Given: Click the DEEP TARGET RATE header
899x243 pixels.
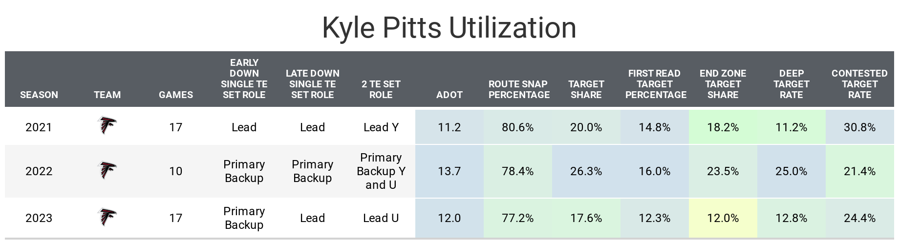Looking at the screenshot, I should click(x=791, y=84).
